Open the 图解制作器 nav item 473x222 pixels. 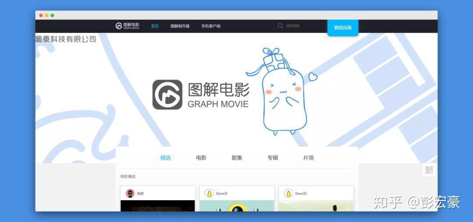coord(180,26)
